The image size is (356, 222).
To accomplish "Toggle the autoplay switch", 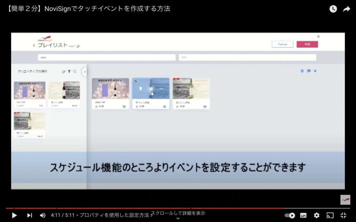I will [290, 215].
